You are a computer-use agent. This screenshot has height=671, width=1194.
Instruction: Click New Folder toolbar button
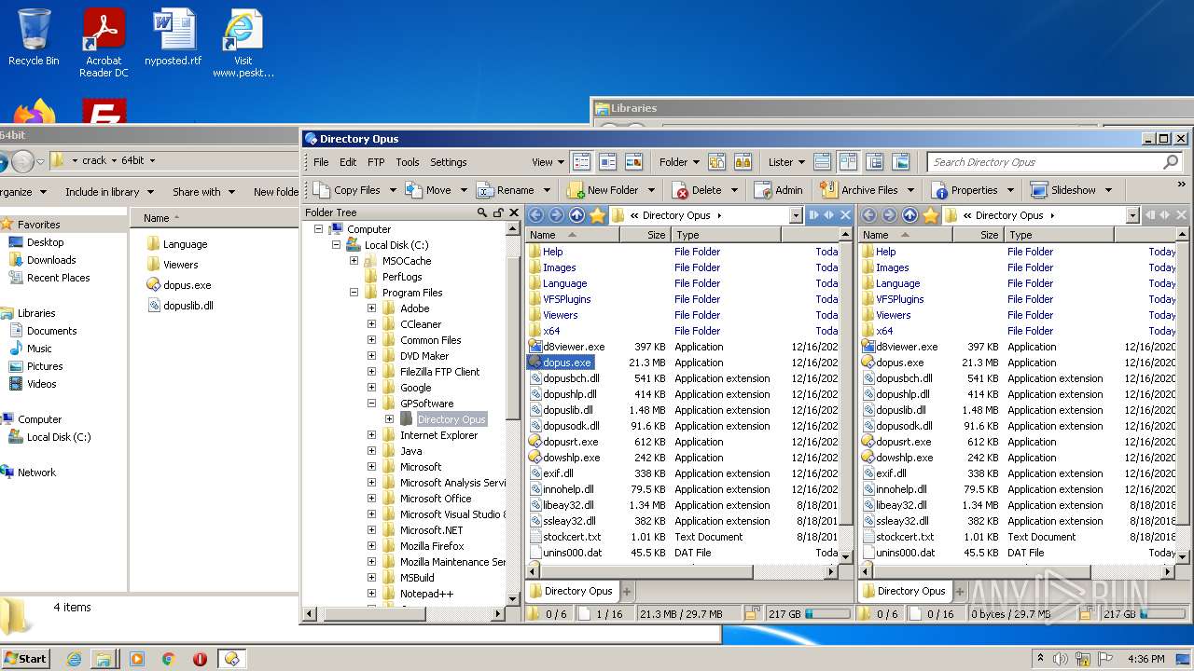pyautogui.click(x=603, y=190)
